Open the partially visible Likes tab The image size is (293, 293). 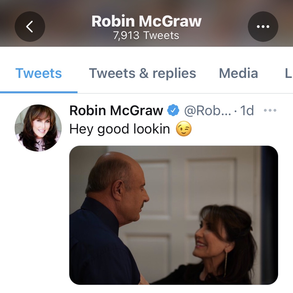pyautogui.click(x=288, y=73)
